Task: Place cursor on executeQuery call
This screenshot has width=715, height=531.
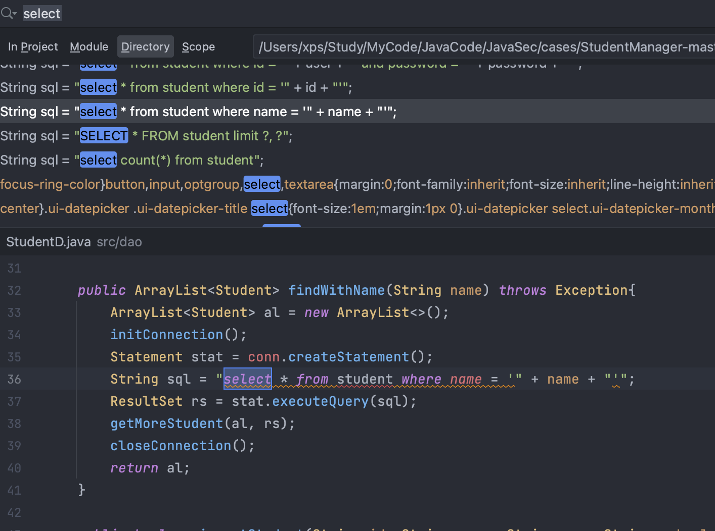Action: (320, 401)
